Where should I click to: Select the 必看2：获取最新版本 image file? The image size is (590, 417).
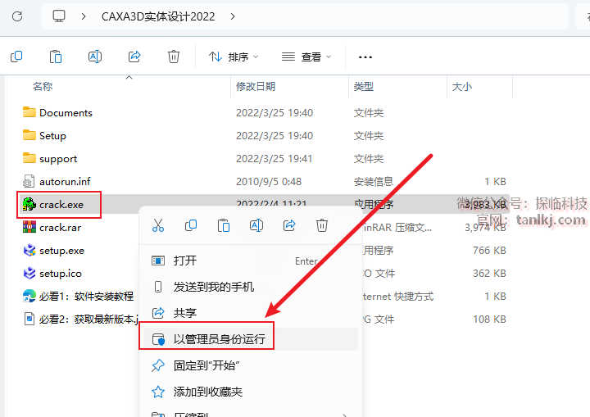point(81,320)
